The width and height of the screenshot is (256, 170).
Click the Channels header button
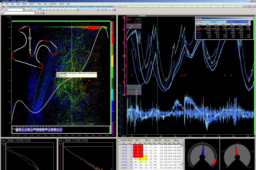[199, 24]
